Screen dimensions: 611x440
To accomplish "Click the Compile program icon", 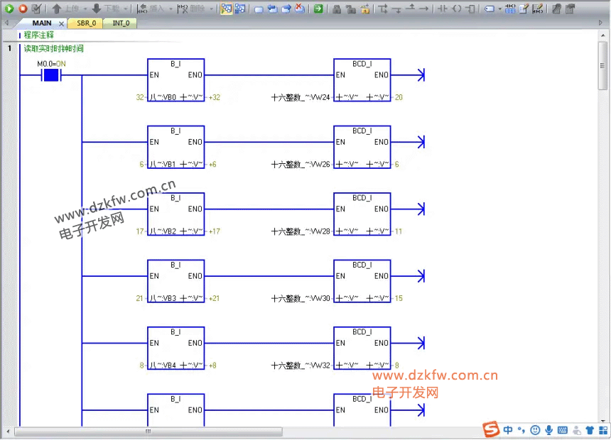I will (36, 9).
